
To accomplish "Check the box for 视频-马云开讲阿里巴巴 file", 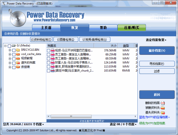I will tap(49, 50).
